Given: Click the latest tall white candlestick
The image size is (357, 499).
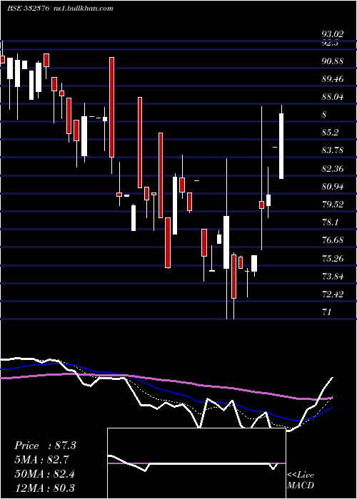Looking at the screenshot, I should [x=281, y=145].
